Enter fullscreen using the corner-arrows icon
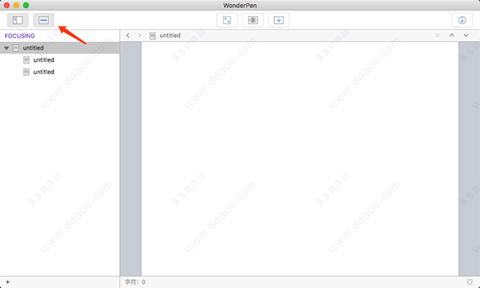This screenshot has width=480, height=288. click(227, 20)
